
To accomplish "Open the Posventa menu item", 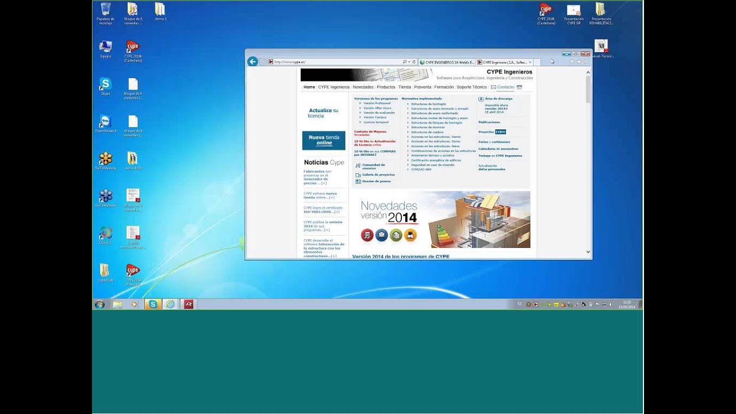I will pyautogui.click(x=423, y=87).
